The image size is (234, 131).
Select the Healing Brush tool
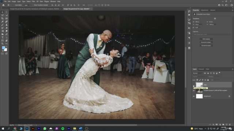point(7,22)
